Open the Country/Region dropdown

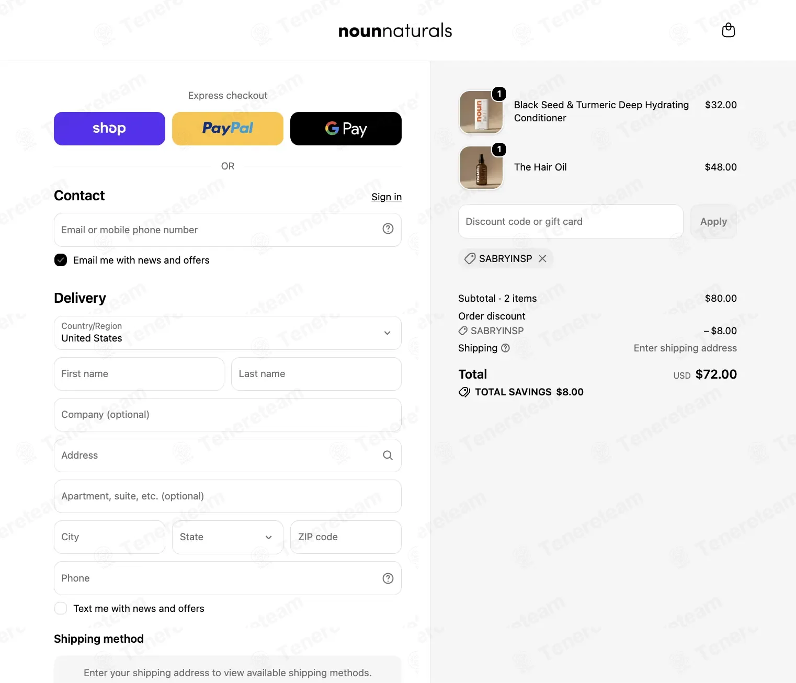(x=228, y=333)
